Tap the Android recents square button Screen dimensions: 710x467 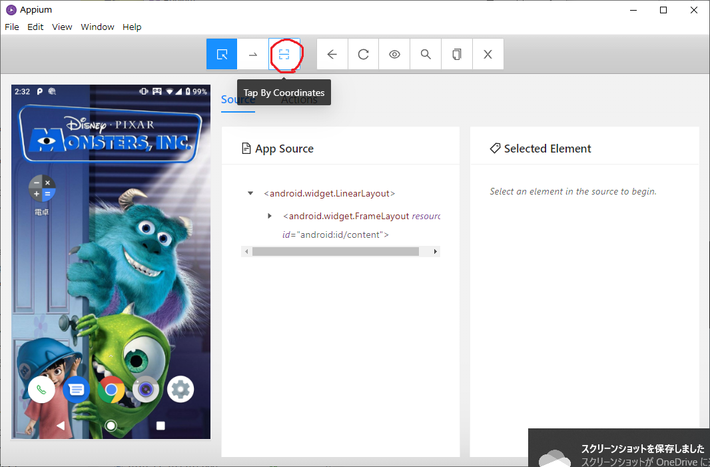click(161, 425)
